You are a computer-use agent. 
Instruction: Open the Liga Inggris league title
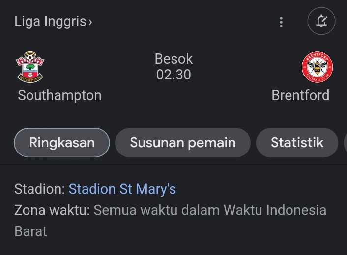(50, 22)
